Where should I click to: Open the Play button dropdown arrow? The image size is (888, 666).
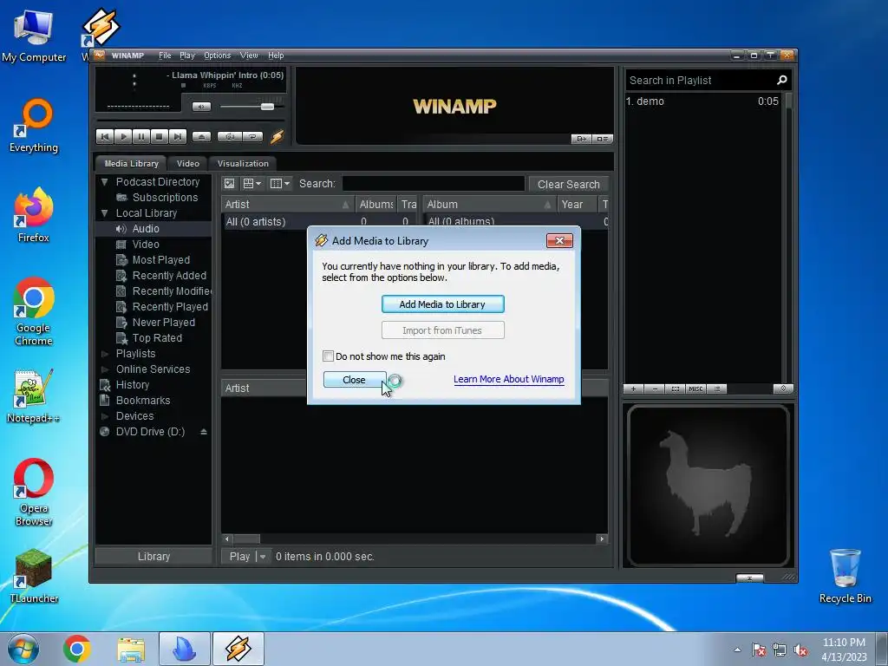(262, 557)
